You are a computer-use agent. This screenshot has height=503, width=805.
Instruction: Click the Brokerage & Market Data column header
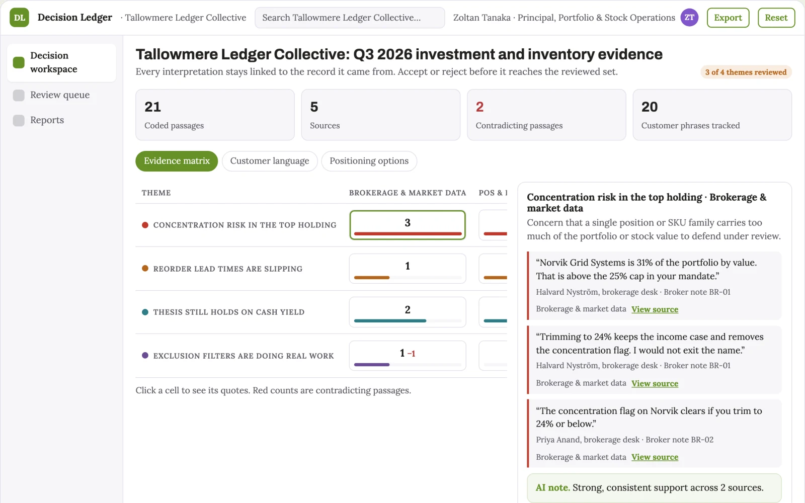(x=408, y=193)
